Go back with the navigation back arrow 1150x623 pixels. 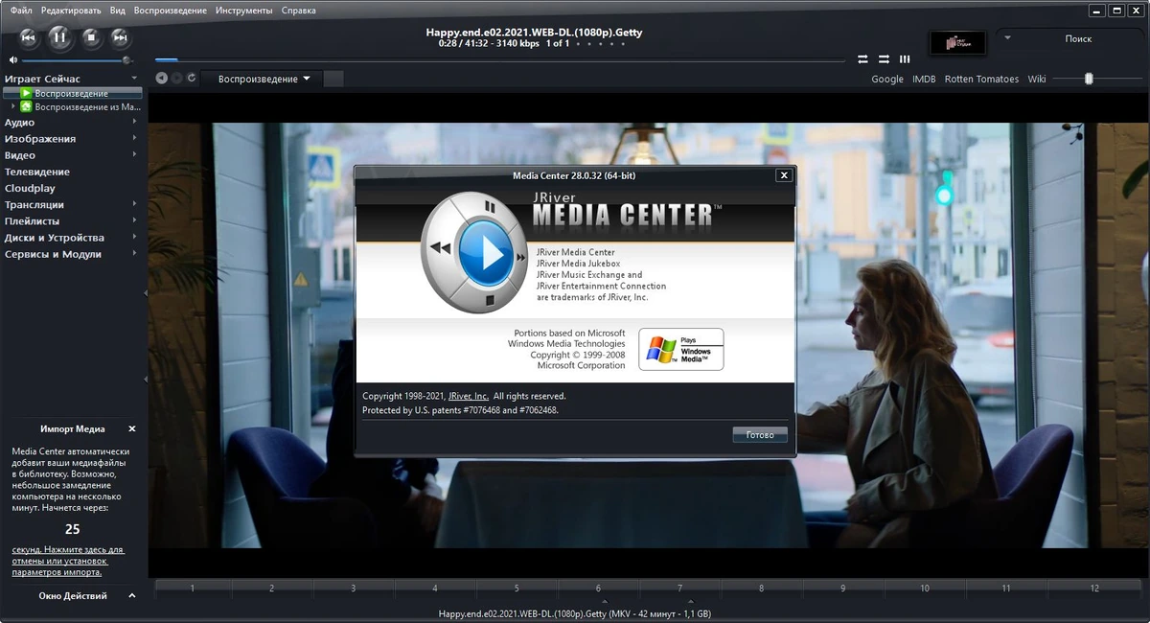point(161,79)
